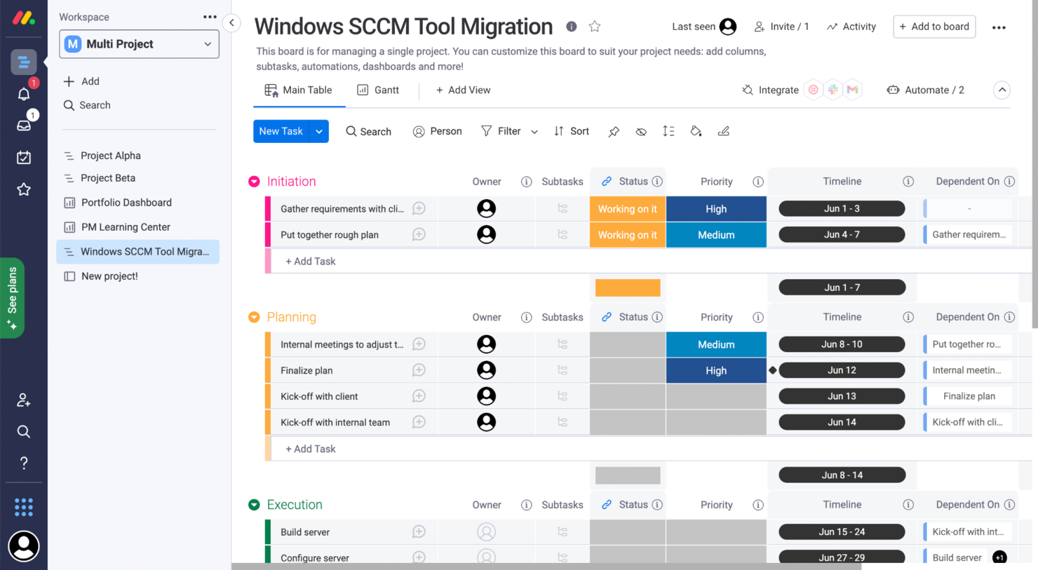Click Add View tab
1038x570 pixels.
(463, 90)
